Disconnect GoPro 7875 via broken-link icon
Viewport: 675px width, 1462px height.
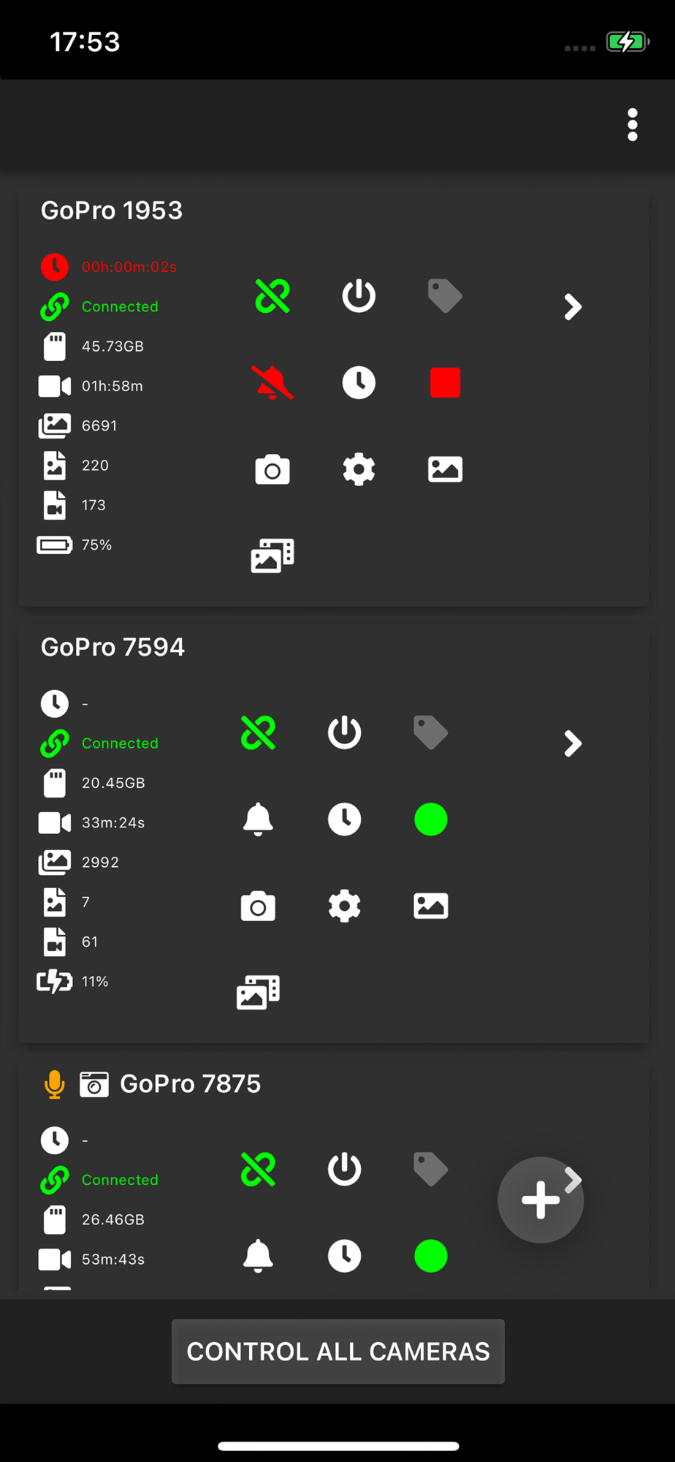[x=258, y=1169]
